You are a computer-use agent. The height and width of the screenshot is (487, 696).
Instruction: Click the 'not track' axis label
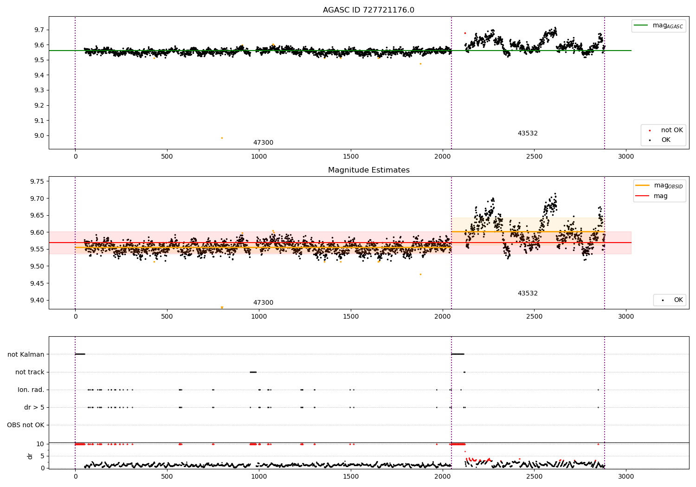coord(30,372)
